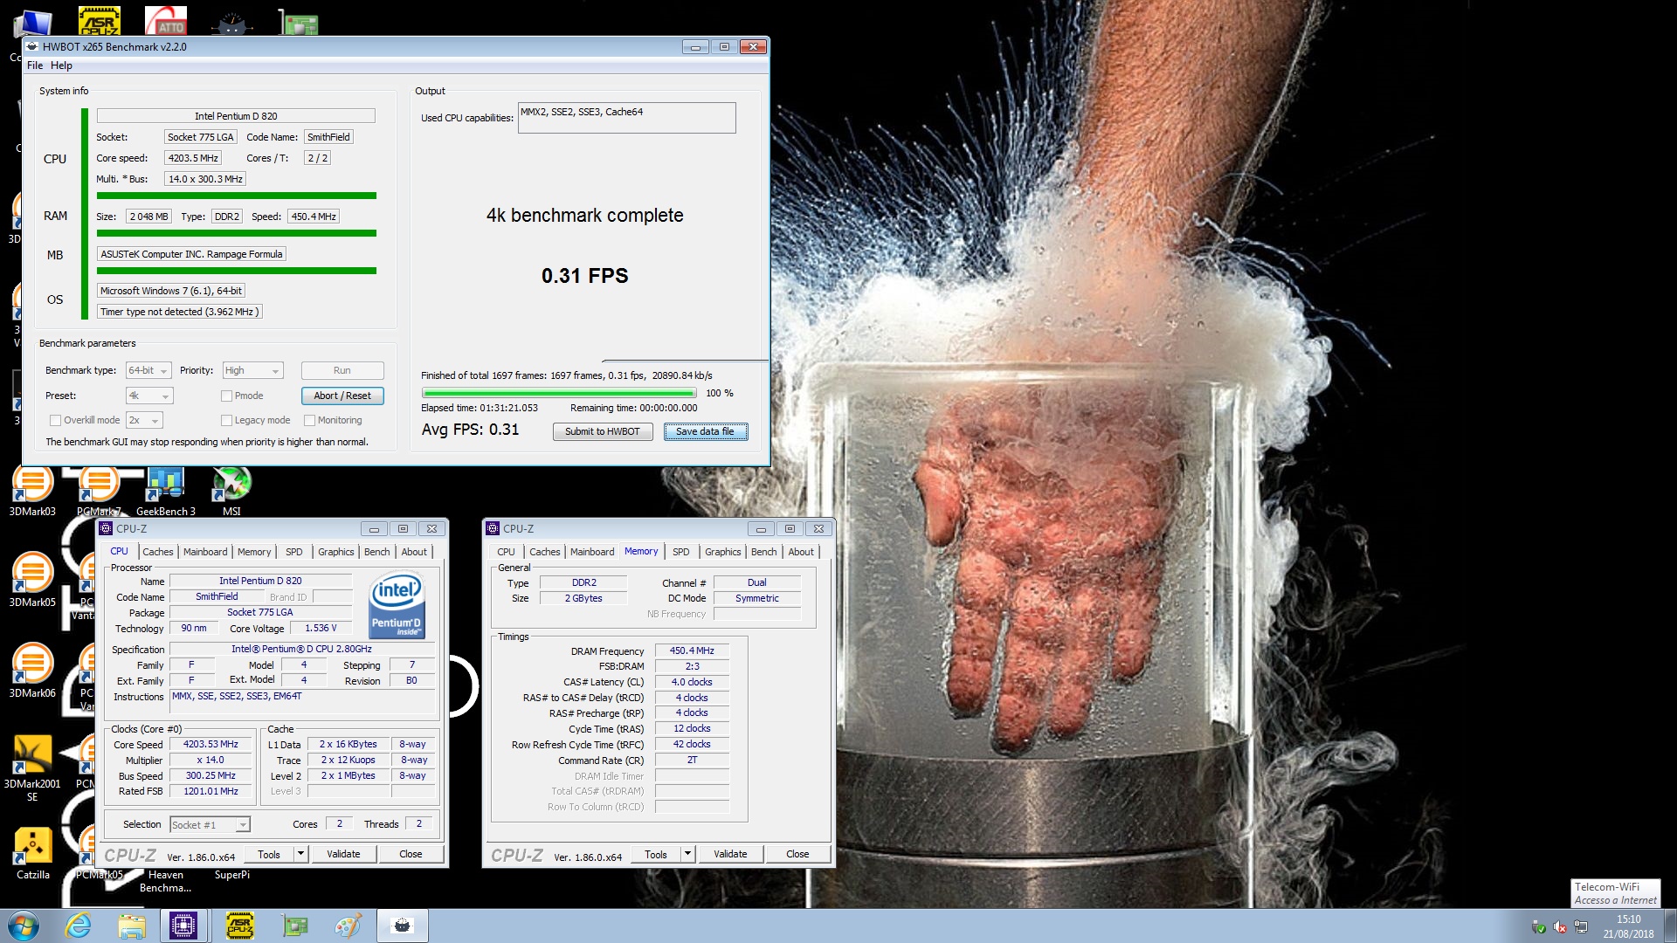
Task: Switch to SPD tab in right CPU-Z
Action: point(681,552)
